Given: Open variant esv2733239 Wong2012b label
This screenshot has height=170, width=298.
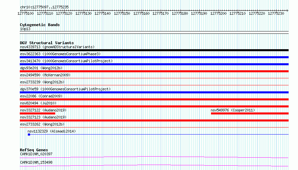Looking at the screenshot, I should pyautogui.click(x=42, y=82).
